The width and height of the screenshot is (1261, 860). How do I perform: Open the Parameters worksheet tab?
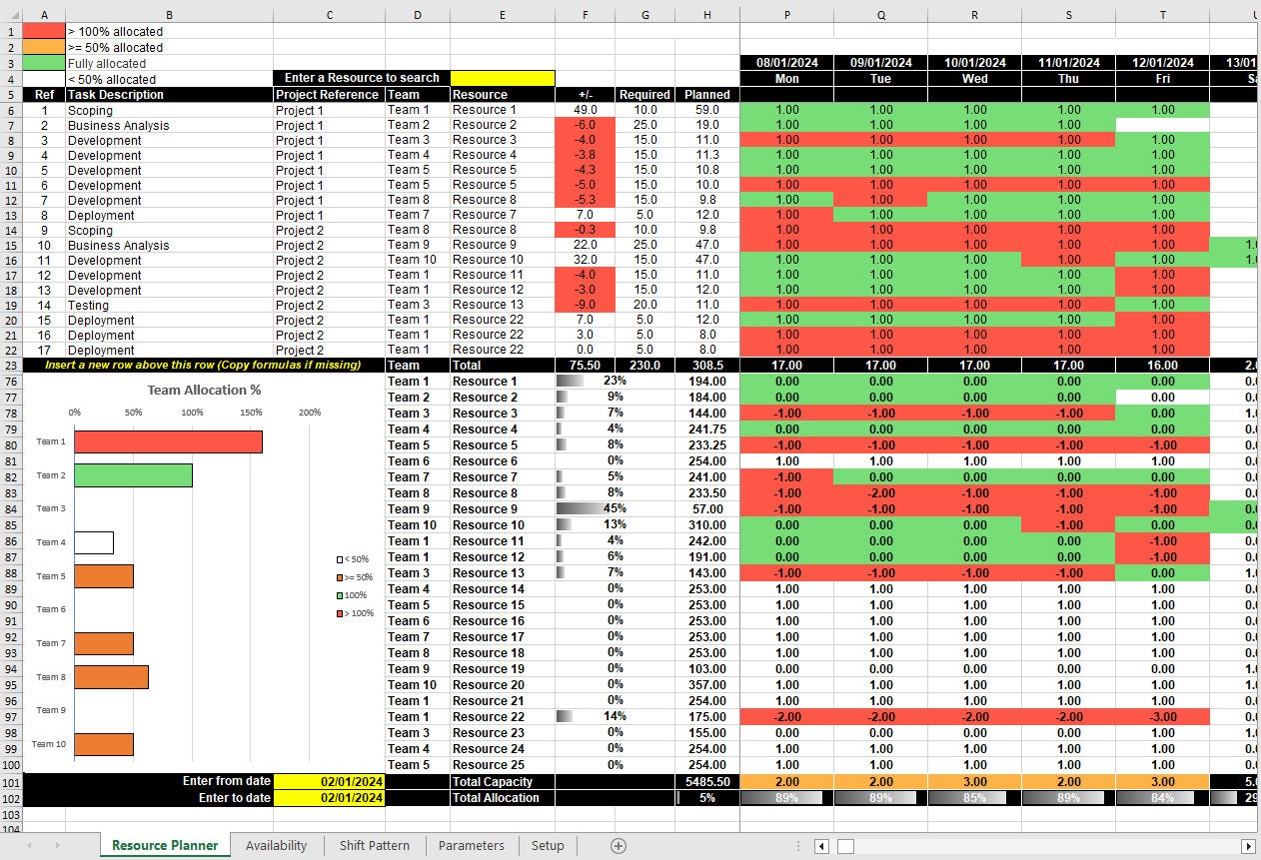click(x=471, y=845)
